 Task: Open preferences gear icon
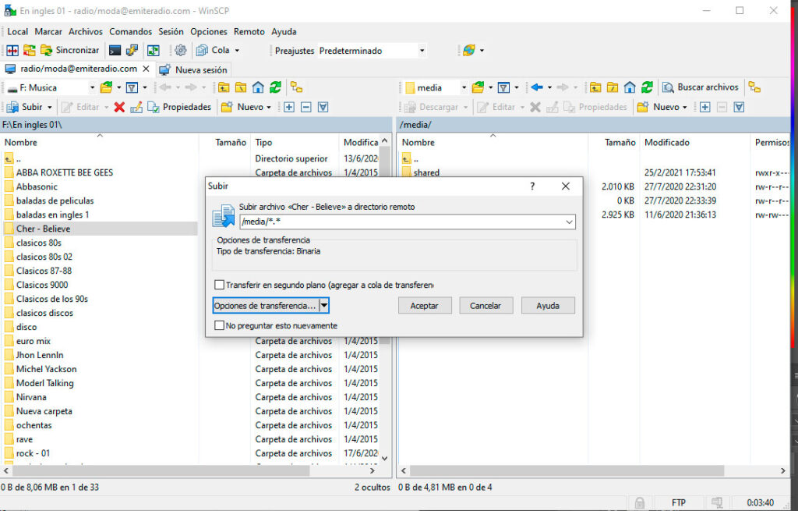coord(180,51)
